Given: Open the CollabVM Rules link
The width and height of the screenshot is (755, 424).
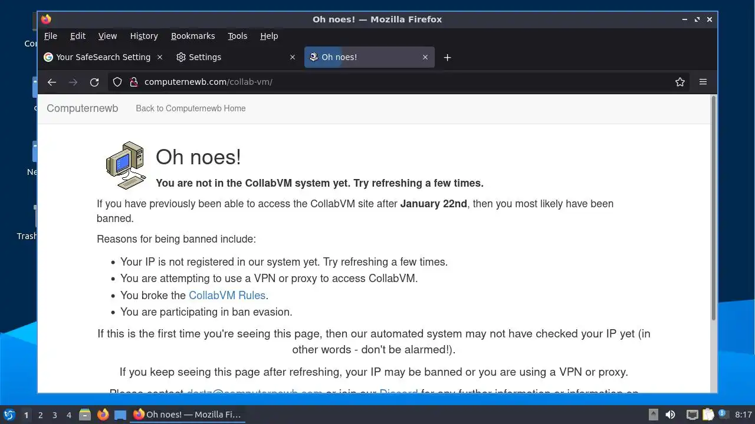Looking at the screenshot, I should pyautogui.click(x=227, y=296).
